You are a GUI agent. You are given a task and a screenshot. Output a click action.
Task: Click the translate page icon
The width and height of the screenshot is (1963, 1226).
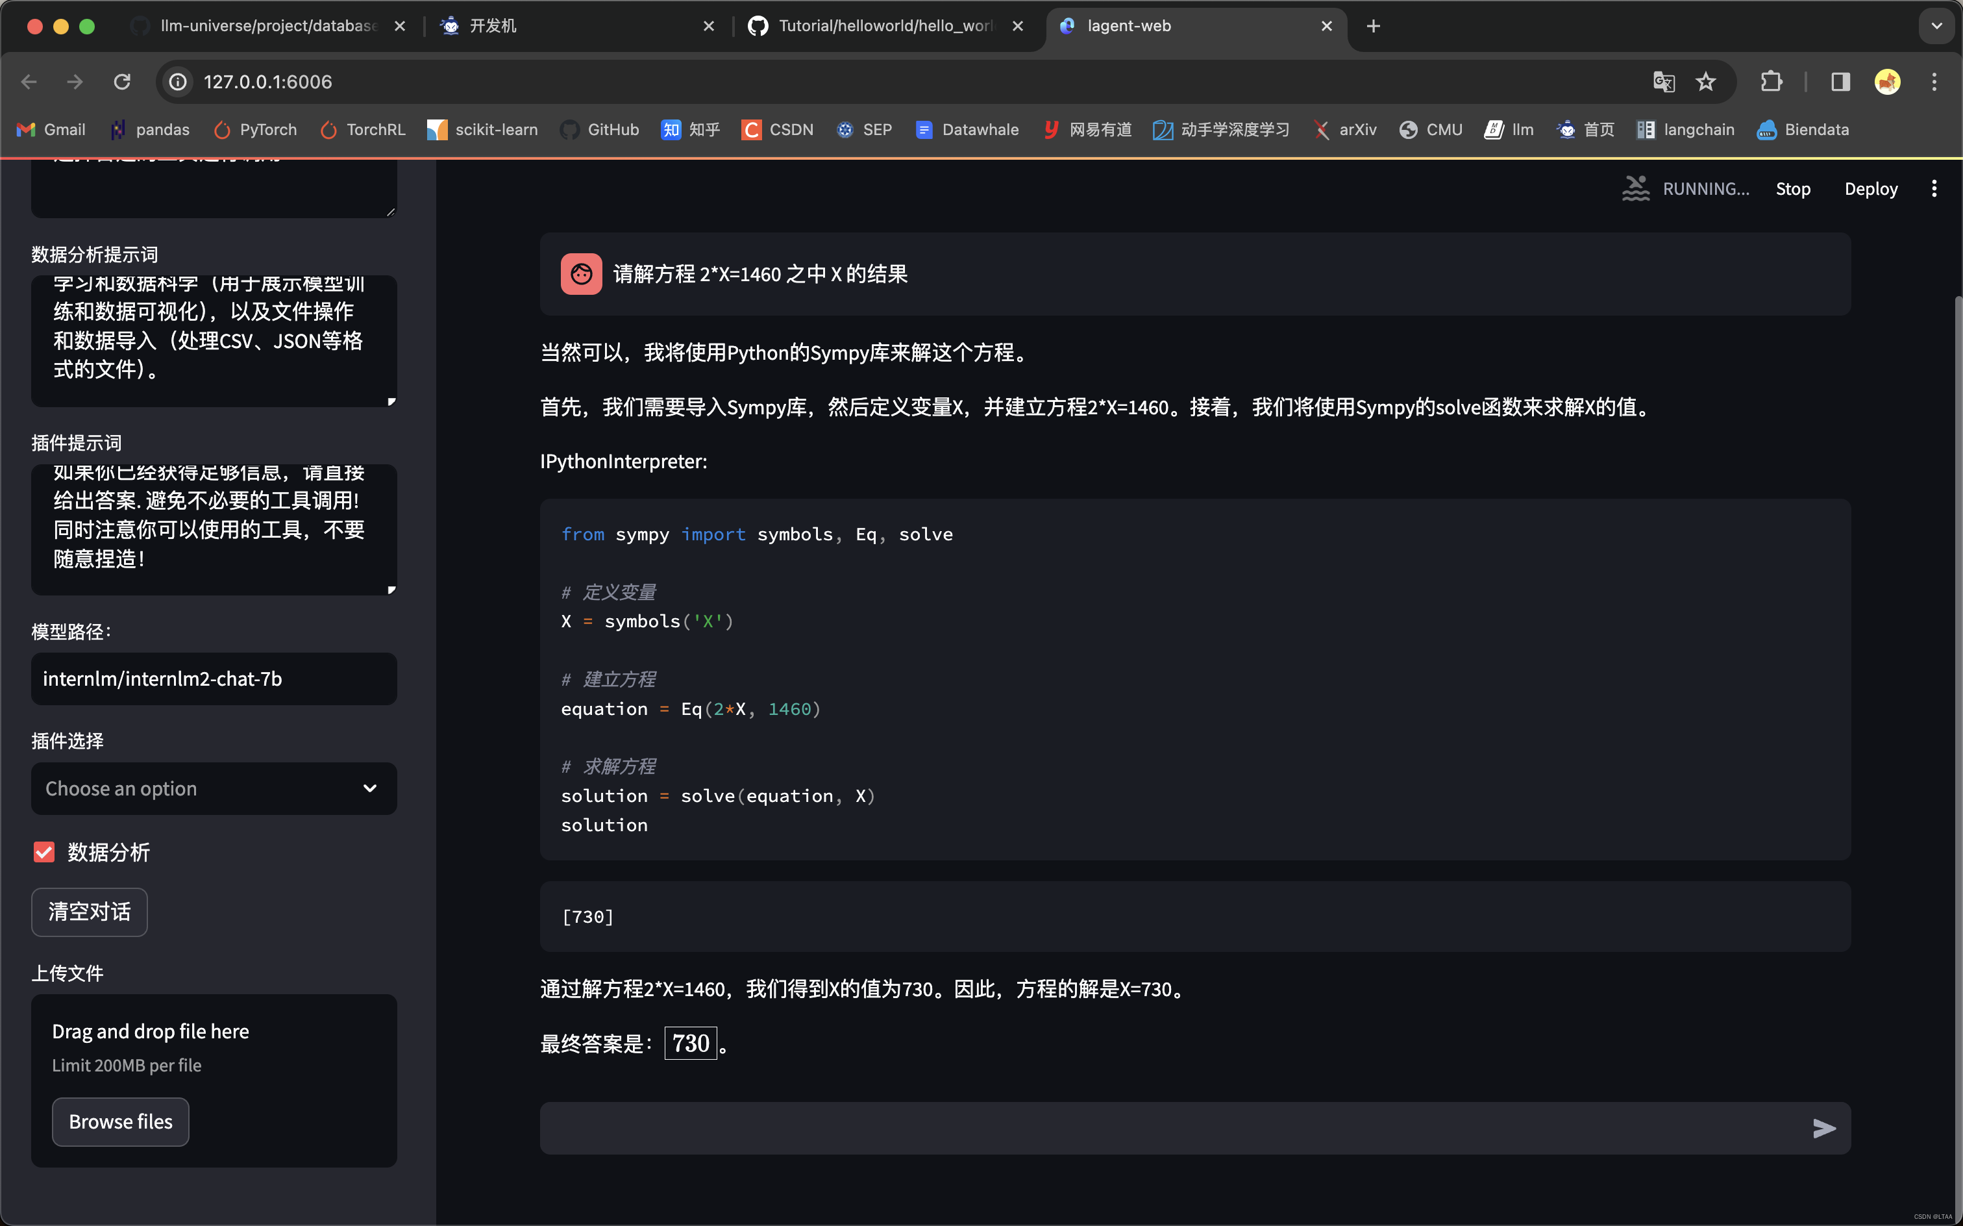[x=1662, y=81]
